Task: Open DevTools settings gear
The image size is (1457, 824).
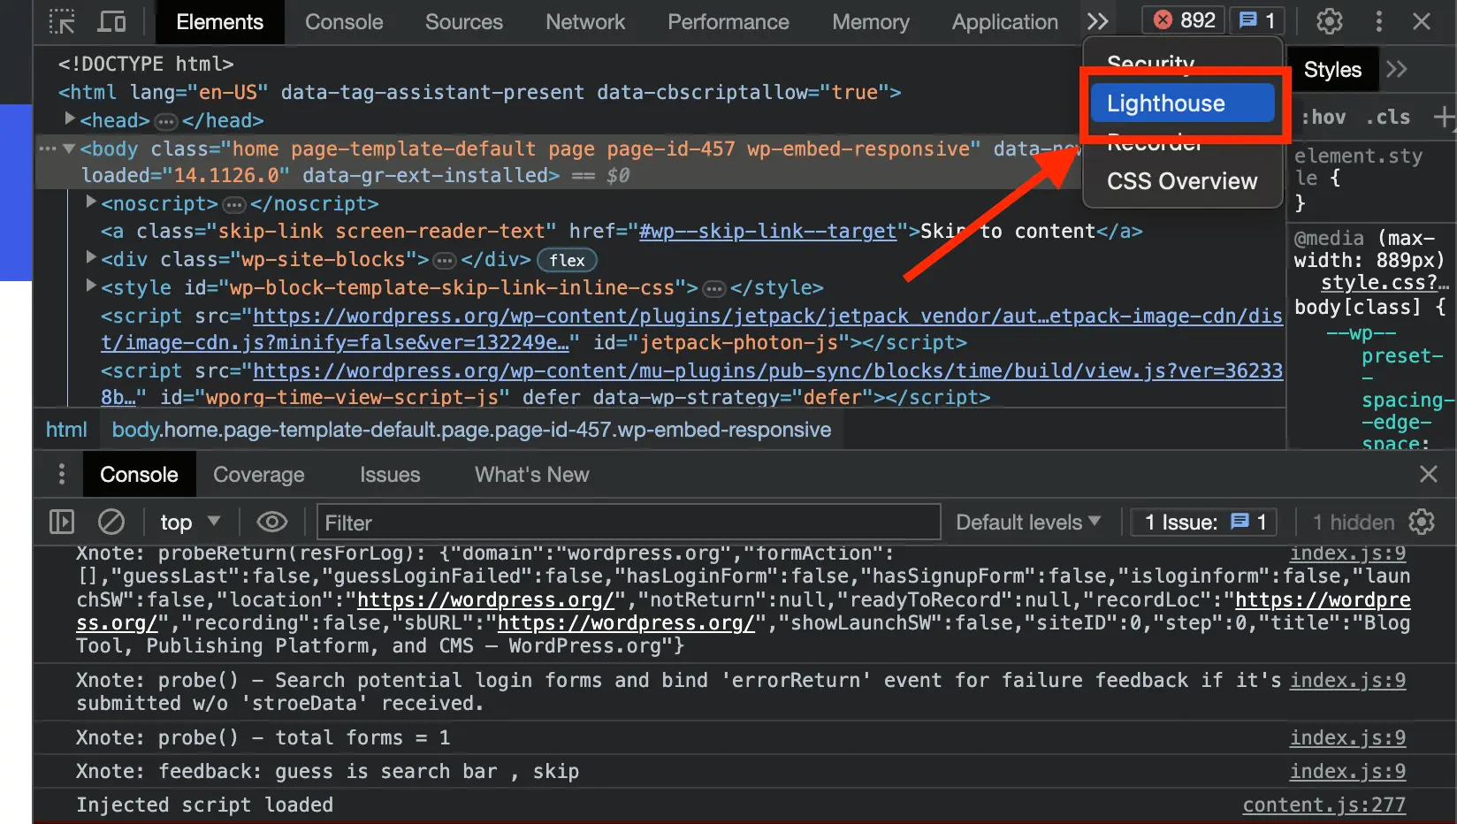Action: click(1329, 21)
